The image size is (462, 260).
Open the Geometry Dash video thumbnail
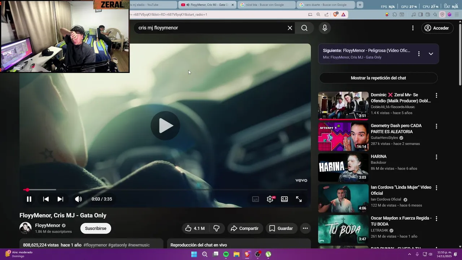click(343, 136)
